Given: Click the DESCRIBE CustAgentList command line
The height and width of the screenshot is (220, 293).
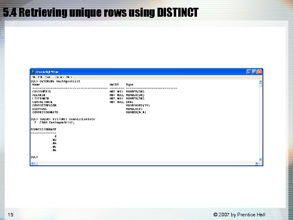Looking at the screenshot, I should pyautogui.click(x=55, y=81).
